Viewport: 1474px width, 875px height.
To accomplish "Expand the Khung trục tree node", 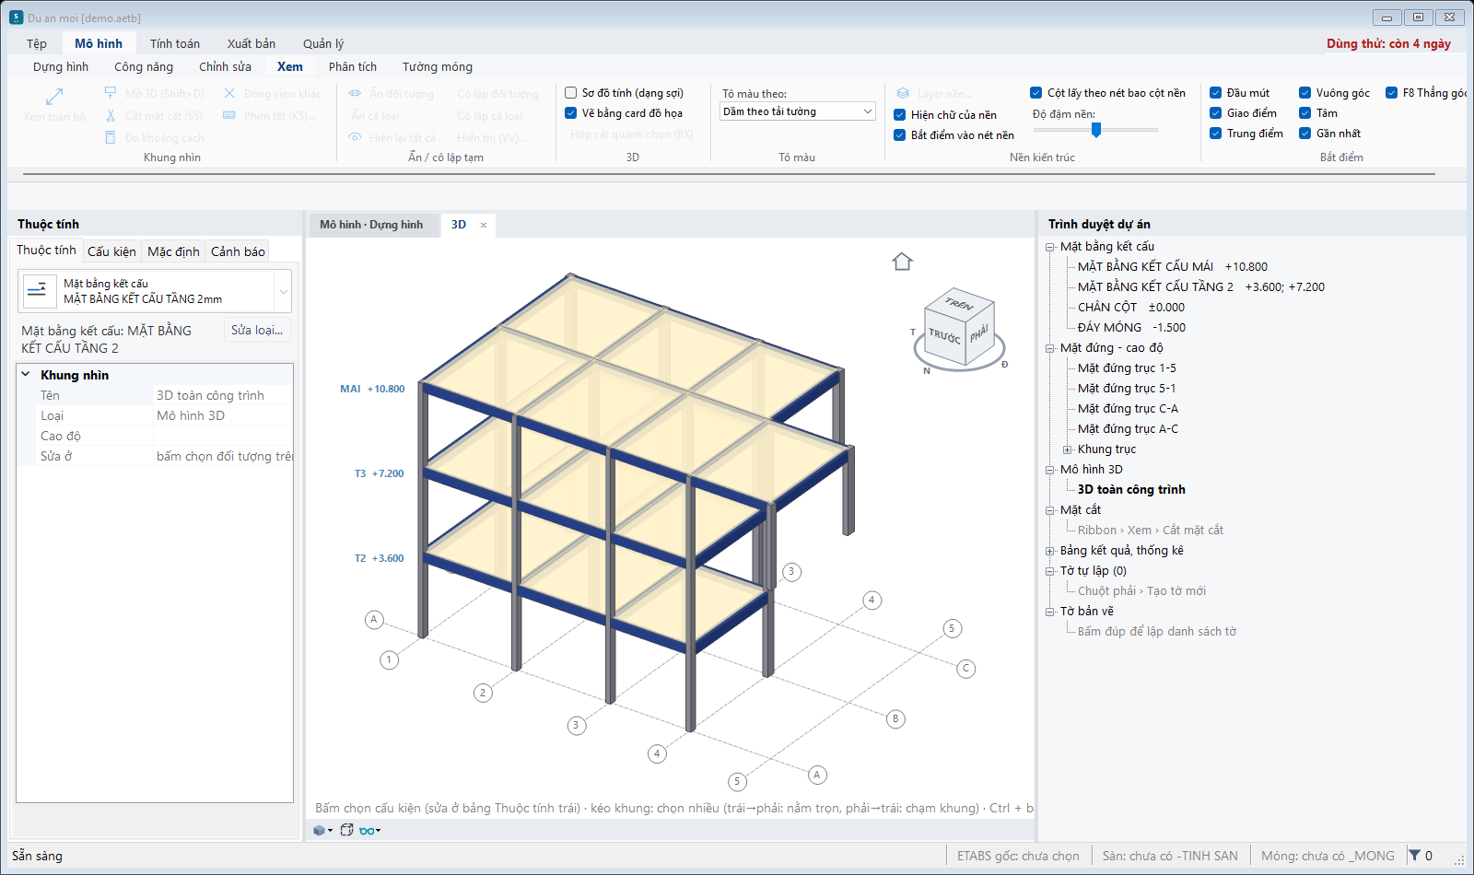I will click(1068, 449).
